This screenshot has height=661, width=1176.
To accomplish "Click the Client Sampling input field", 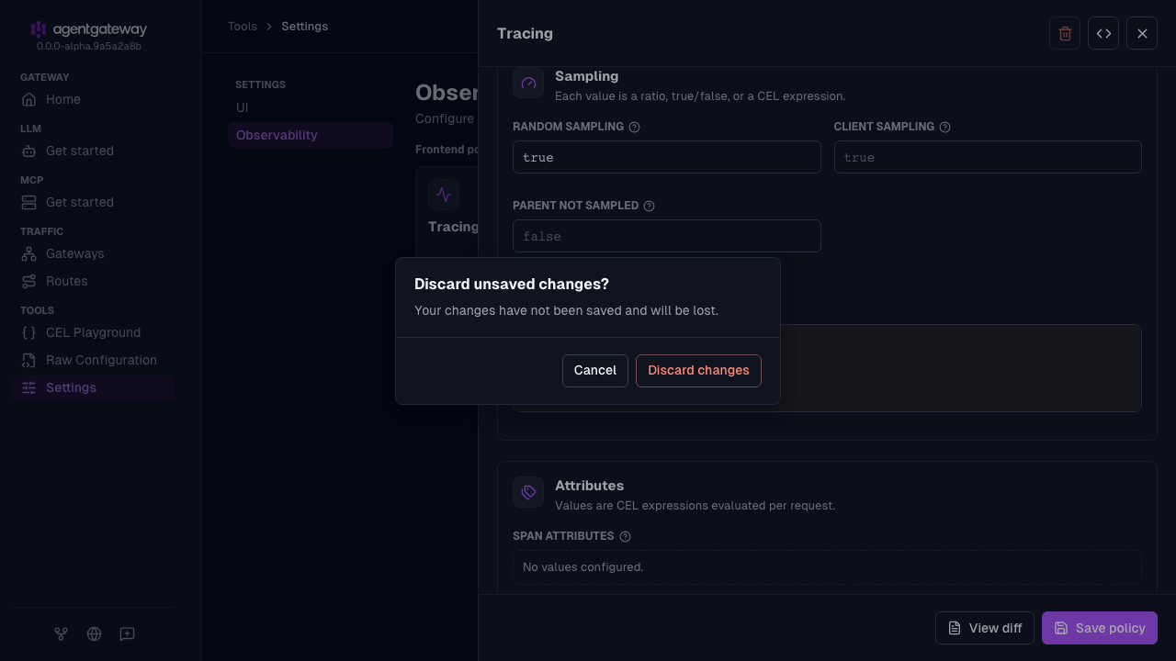I will (x=988, y=157).
